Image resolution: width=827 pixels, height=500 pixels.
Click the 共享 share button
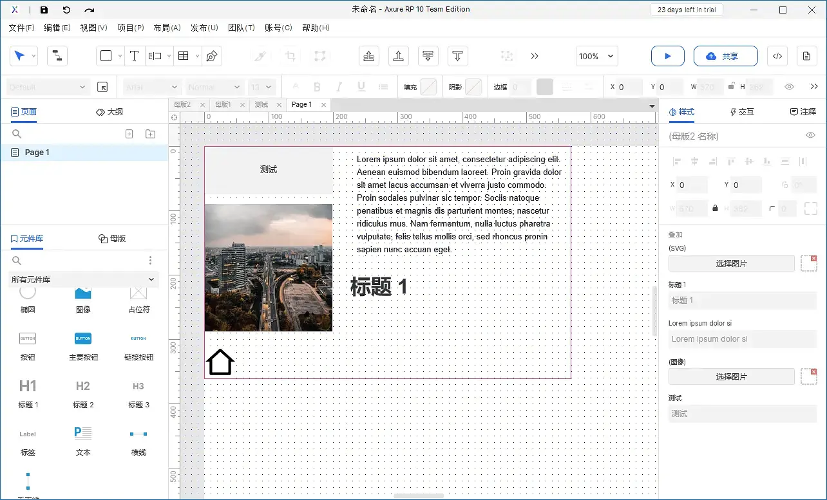click(725, 56)
